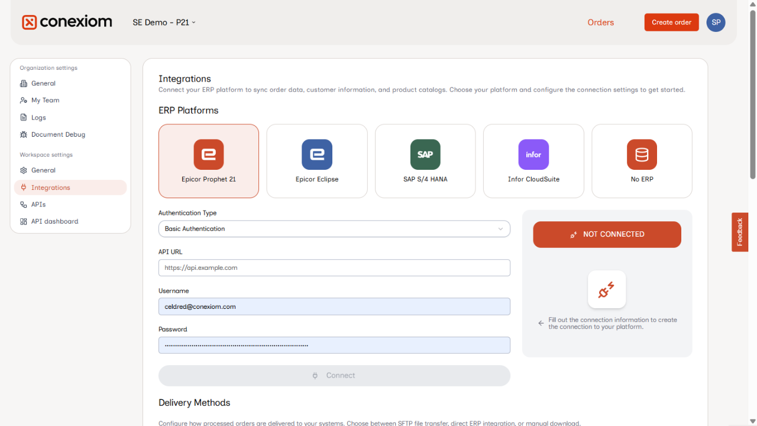Click the SAP S/4 HANA logo icon

pos(425,154)
